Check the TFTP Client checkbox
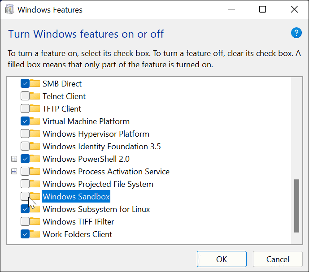309x272 pixels. [25, 108]
